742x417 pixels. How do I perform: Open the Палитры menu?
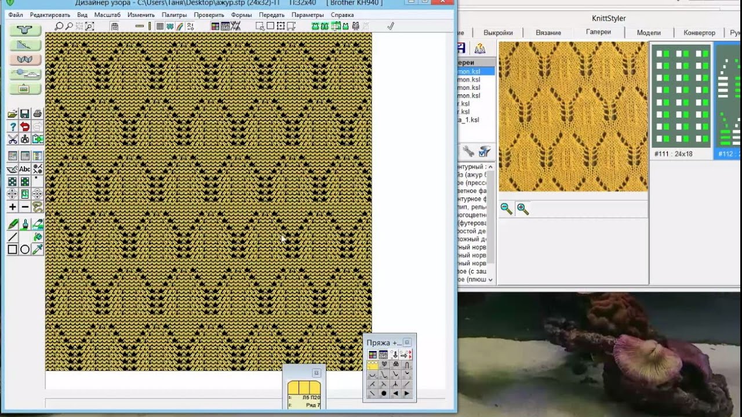click(x=174, y=14)
